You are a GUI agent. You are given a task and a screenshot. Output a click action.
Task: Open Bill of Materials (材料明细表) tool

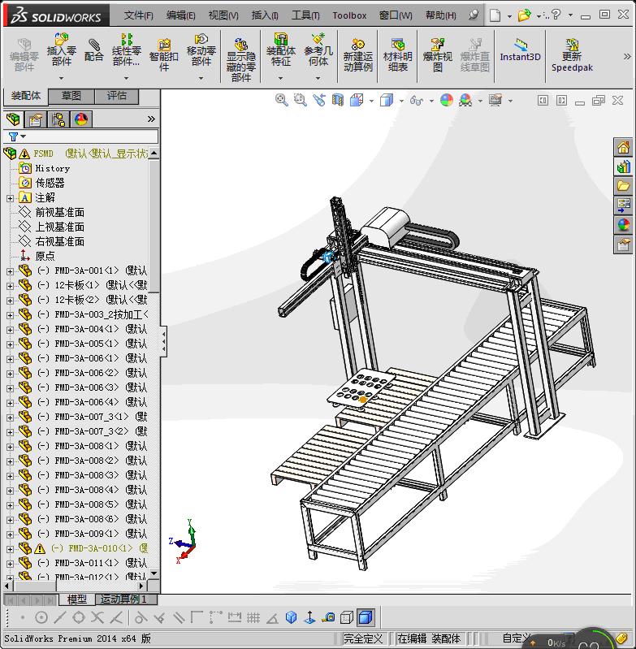pos(398,55)
